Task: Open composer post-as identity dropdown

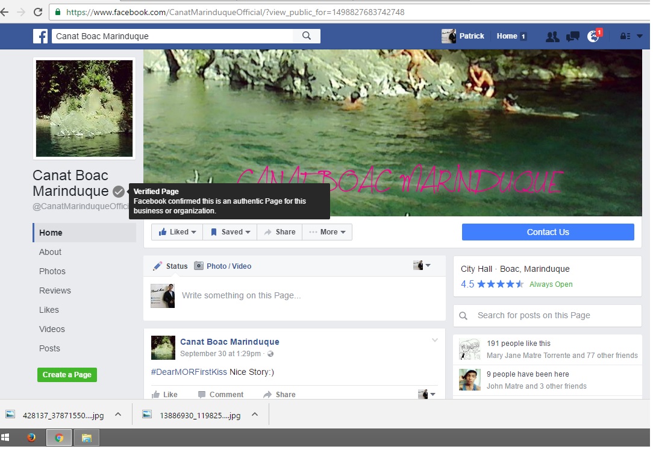Action: tap(422, 265)
